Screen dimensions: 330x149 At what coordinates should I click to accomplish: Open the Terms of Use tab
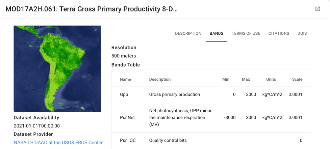(246, 34)
